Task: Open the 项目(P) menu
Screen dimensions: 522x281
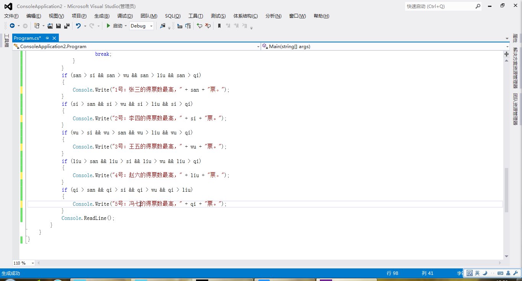Action: click(79, 16)
